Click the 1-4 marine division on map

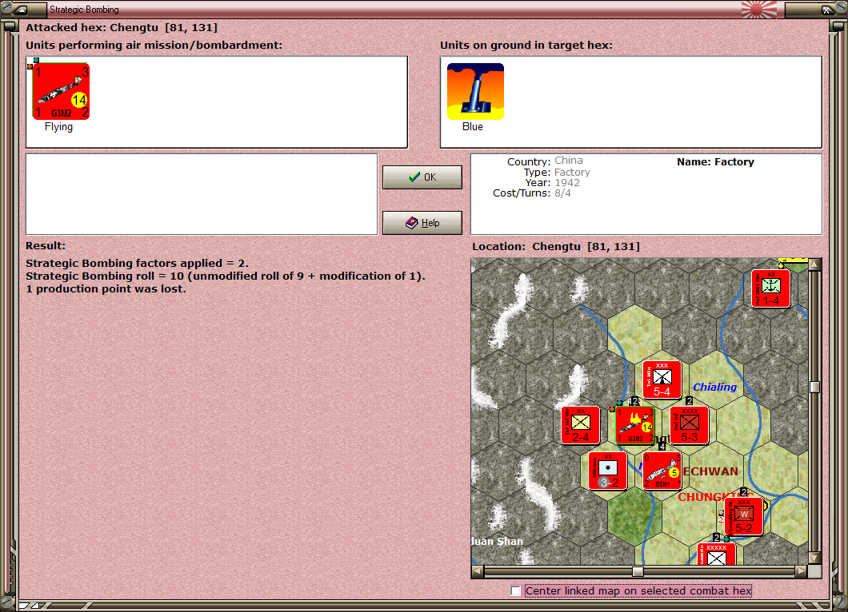pyautogui.click(x=770, y=288)
